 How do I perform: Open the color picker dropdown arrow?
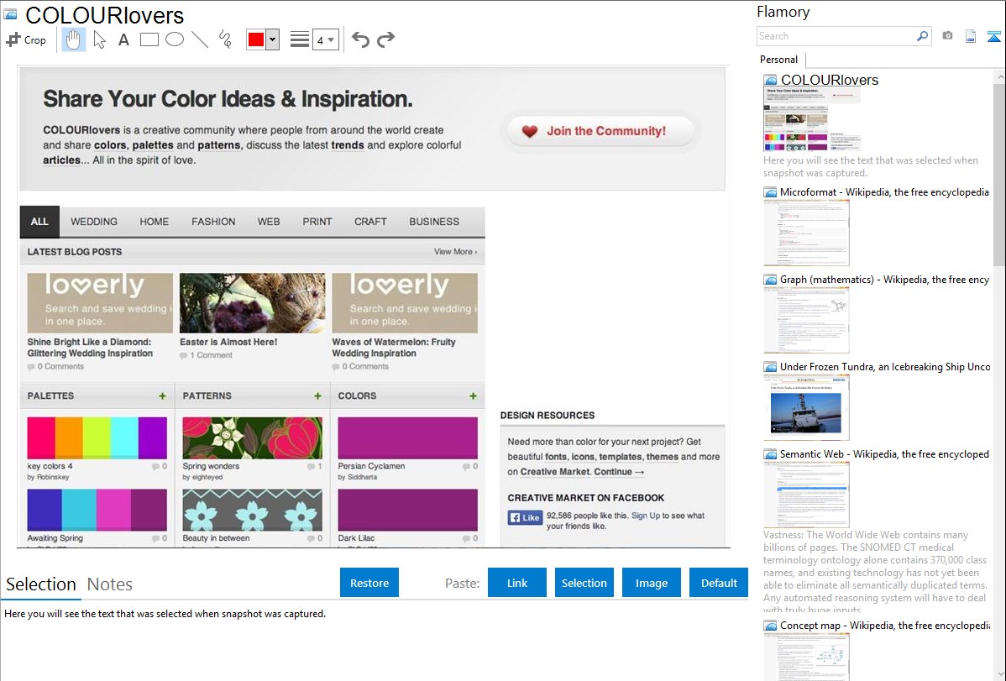(272, 39)
